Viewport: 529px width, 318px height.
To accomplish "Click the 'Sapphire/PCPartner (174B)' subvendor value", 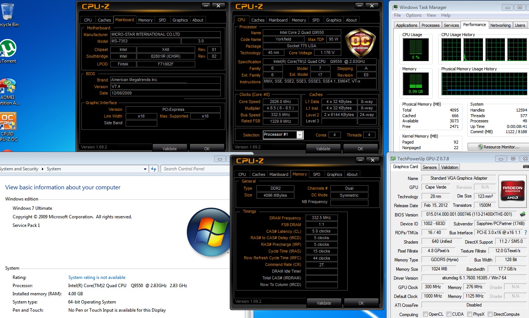I will 500,224.
